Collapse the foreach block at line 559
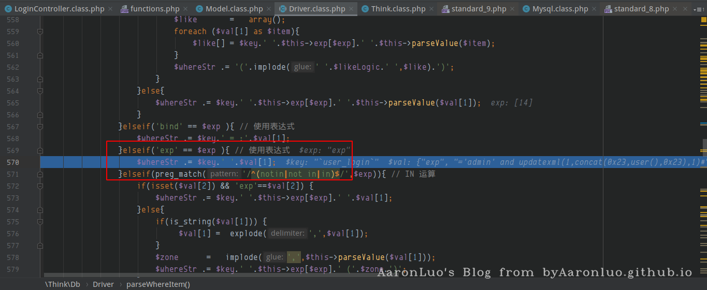 tap(40, 32)
